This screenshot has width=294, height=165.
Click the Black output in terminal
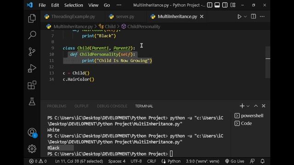[53, 148]
